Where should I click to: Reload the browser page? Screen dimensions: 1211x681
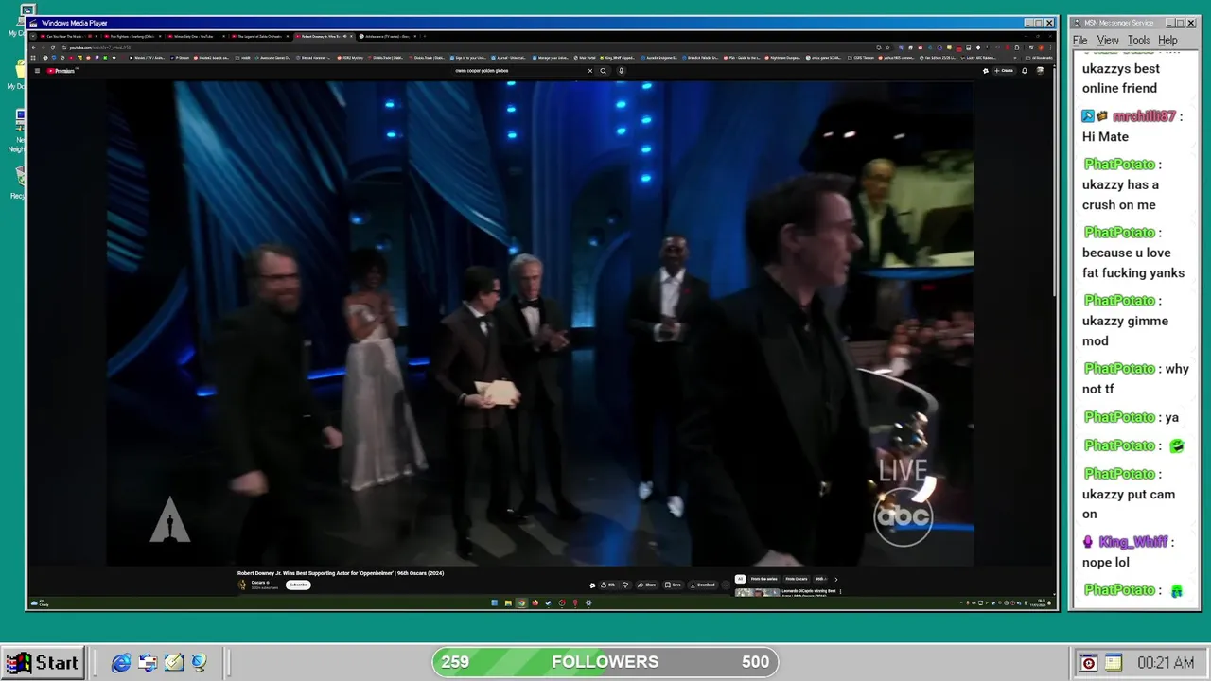pos(53,47)
